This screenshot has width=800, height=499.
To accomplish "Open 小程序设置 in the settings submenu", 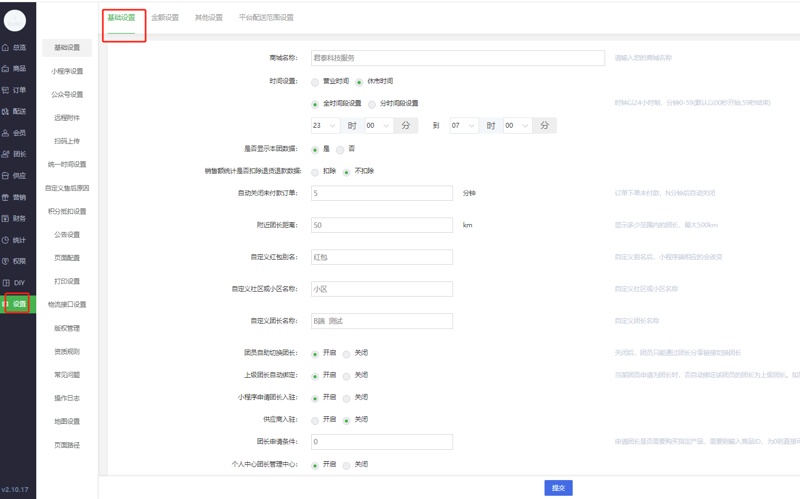I will [67, 71].
